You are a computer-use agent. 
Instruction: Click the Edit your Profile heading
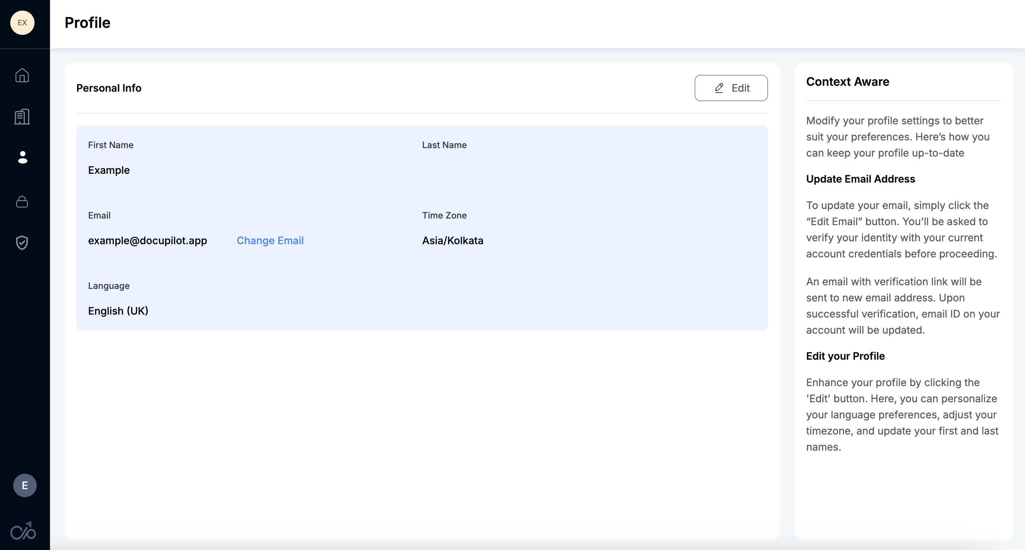(x=845, y=356)
